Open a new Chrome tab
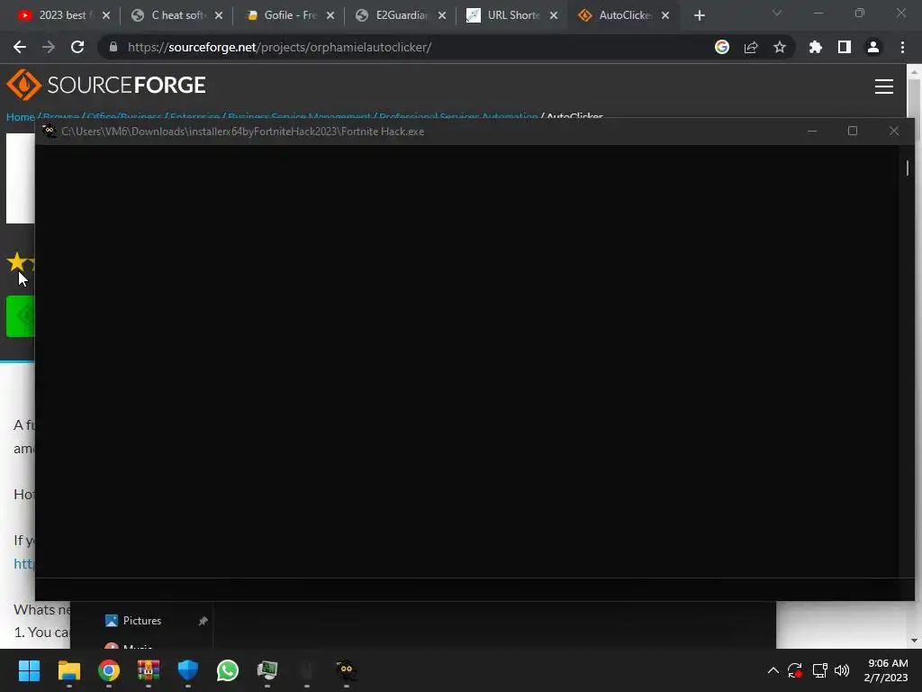922x692 pixels. click(699, 15)
